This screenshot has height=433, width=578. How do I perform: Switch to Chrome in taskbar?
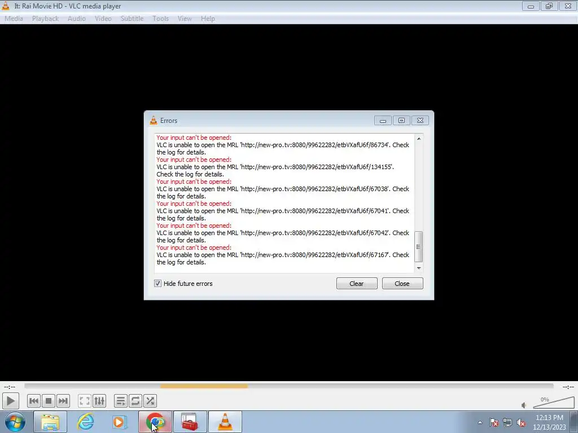pyautogui.click(x=155, y=422)
